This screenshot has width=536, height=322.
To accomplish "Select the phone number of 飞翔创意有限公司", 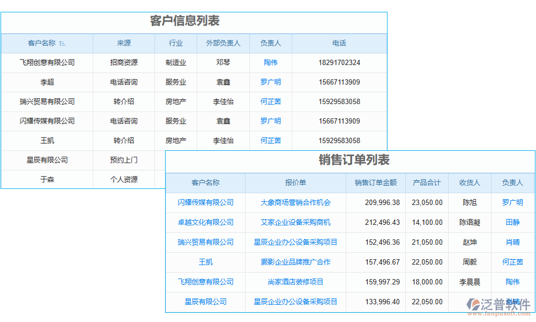I will click(x=339, y=62).
